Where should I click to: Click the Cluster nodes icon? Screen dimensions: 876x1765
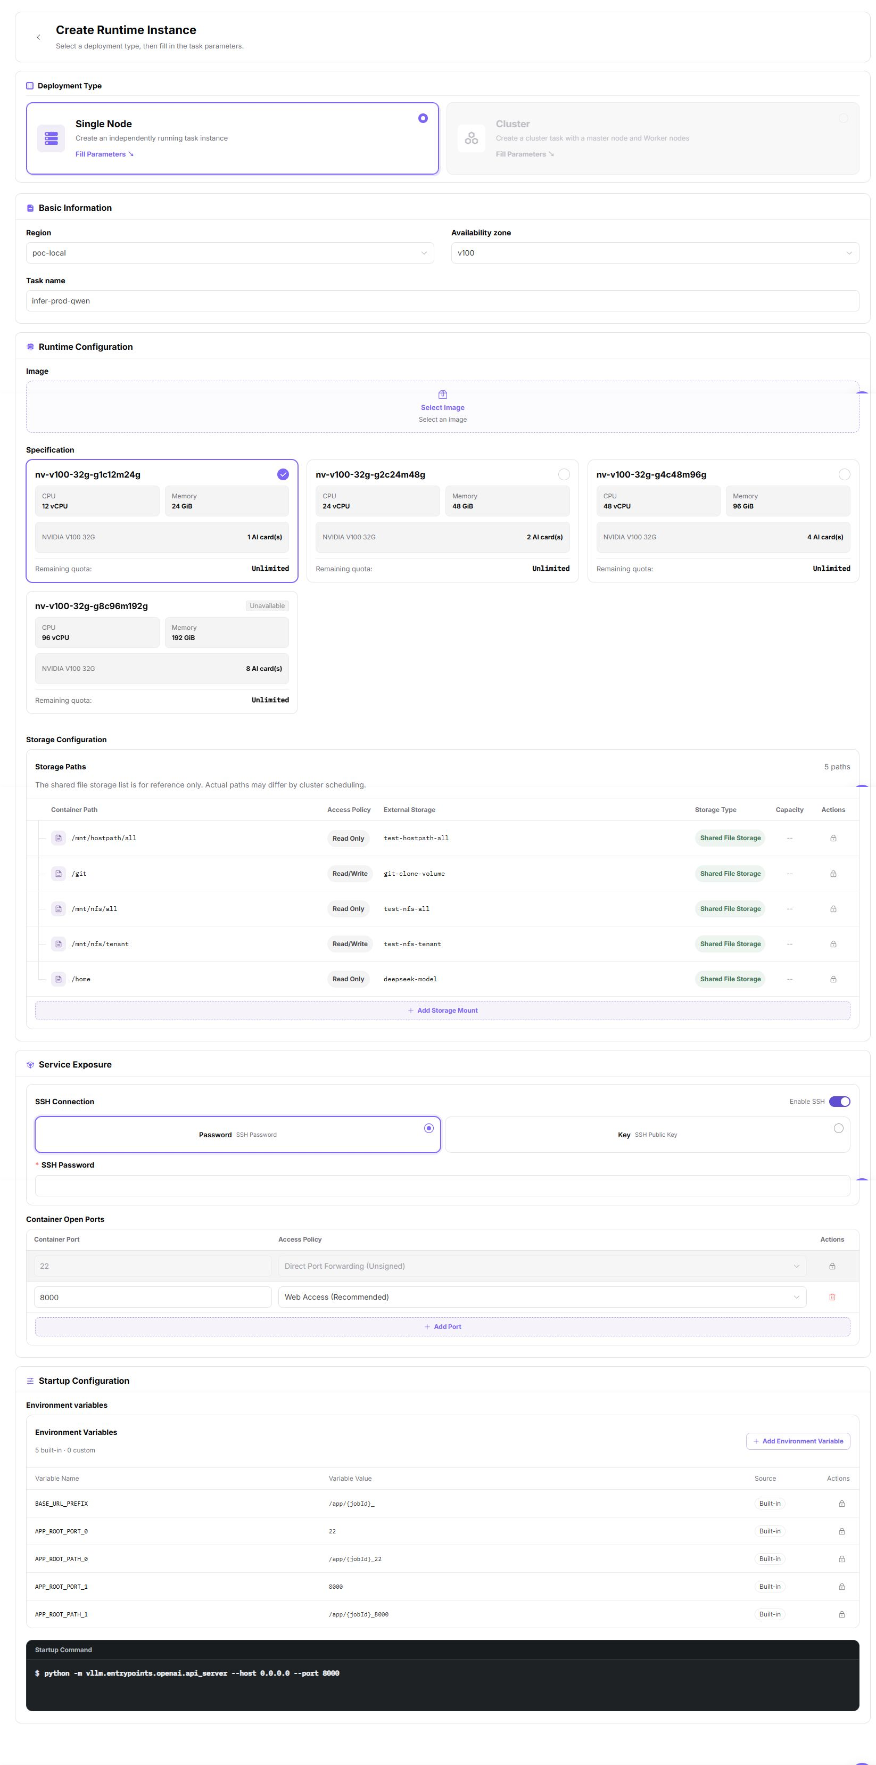tap(471, 138)
